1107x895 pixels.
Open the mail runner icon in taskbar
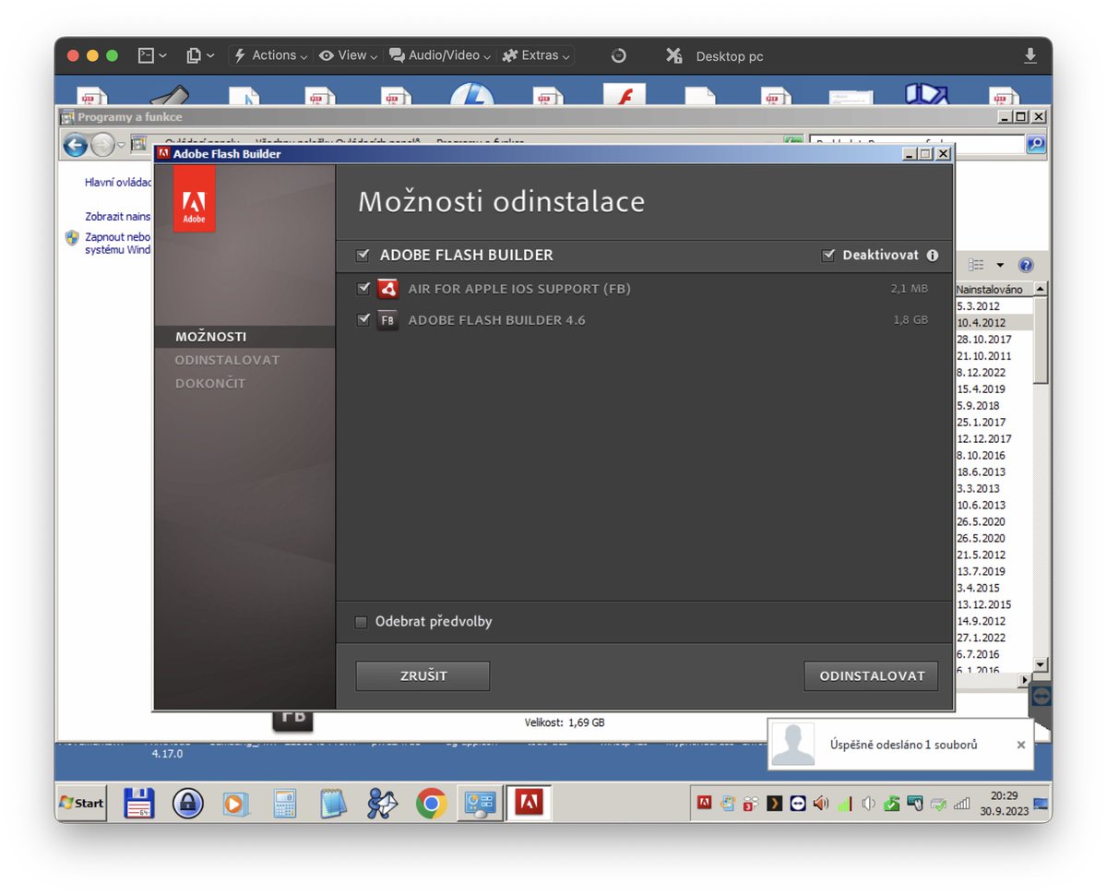pos(382,804)
